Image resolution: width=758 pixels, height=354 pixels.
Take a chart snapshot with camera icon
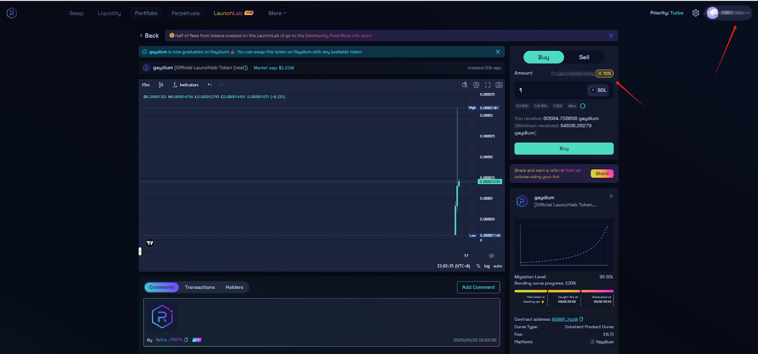(x=499, y=85)
